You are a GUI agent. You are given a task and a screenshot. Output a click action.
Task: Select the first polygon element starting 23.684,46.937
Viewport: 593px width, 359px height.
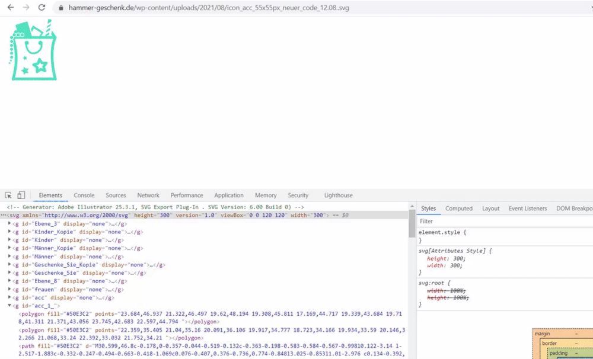pyautogui.click(x=211, y=318)
